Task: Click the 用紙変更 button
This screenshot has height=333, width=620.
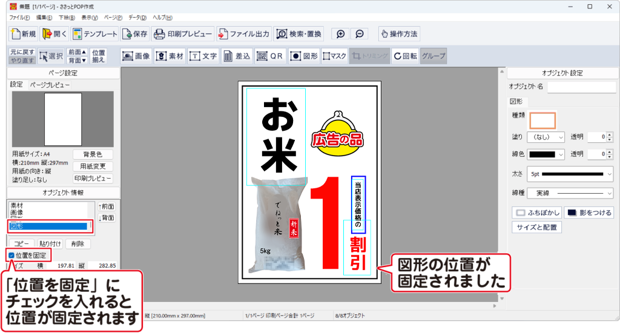Action: tap(93, 166)
